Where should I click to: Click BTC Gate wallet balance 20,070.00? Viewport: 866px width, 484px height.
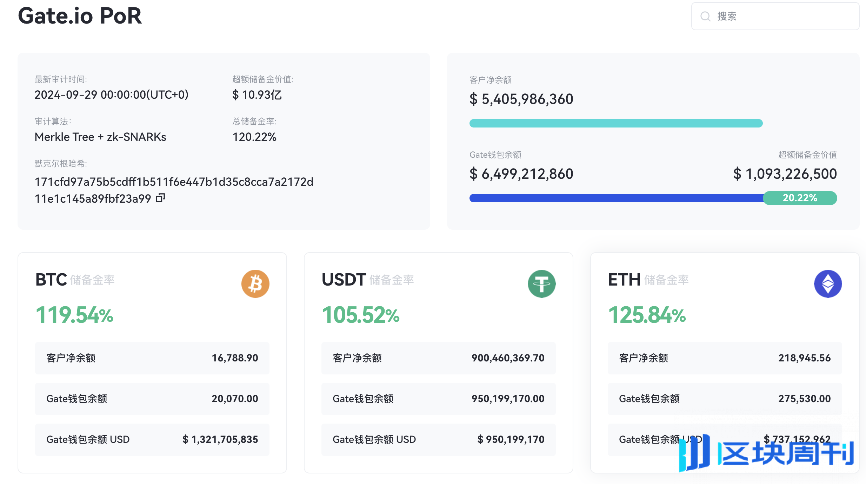(235, 399)
